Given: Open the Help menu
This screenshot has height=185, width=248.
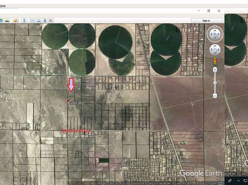Looking at the screenshot, I should click(3, 6).
